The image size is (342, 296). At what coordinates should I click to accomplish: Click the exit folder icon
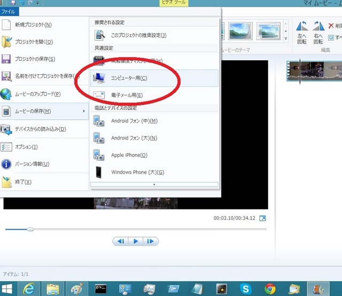[x=6, y=182]
